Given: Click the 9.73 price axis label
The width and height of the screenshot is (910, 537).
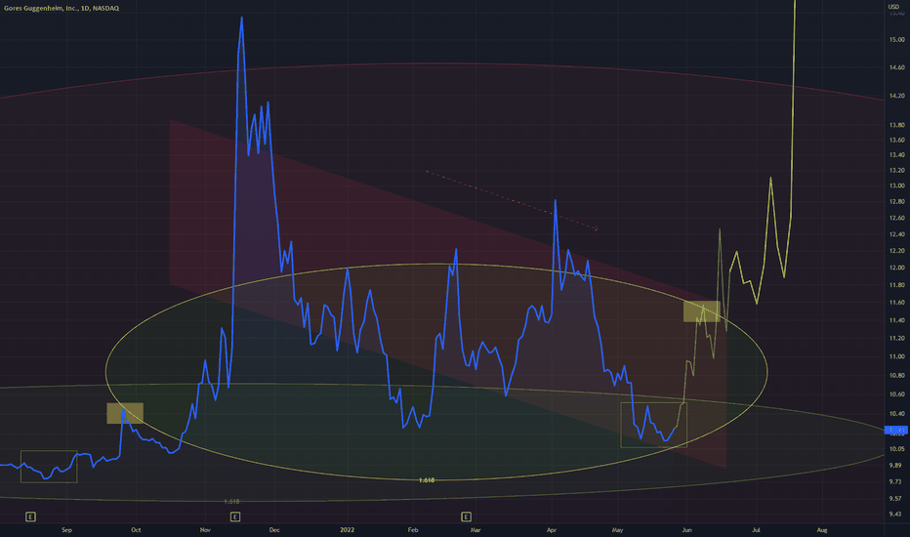Looking at the screenshot, I should [x=896, y=481].
